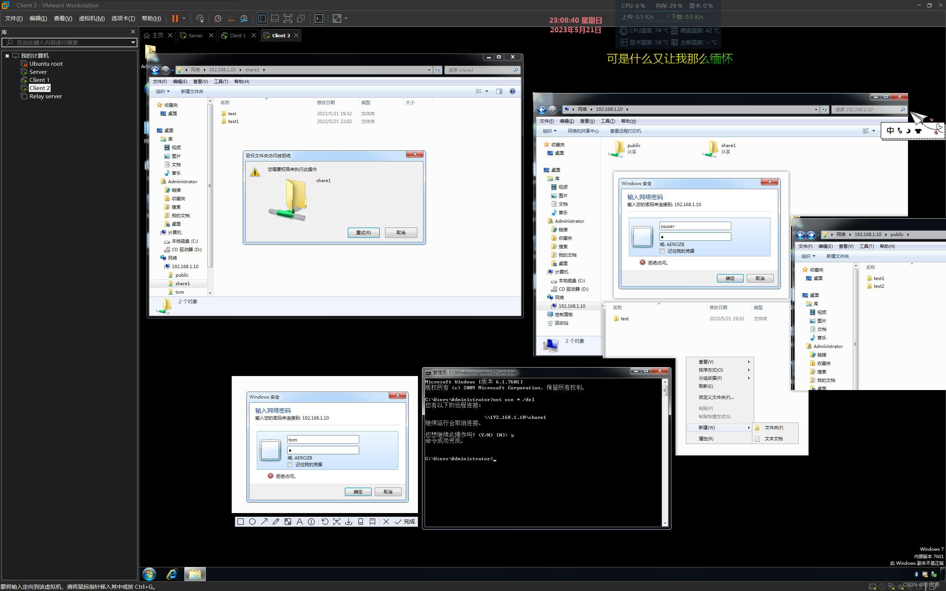
Task: Select the test1 folder in share1 window
Action: 234,121
